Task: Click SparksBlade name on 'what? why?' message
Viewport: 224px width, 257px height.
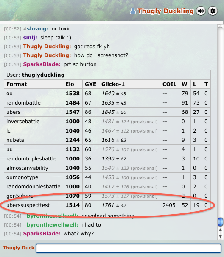Action: (42, 234)
